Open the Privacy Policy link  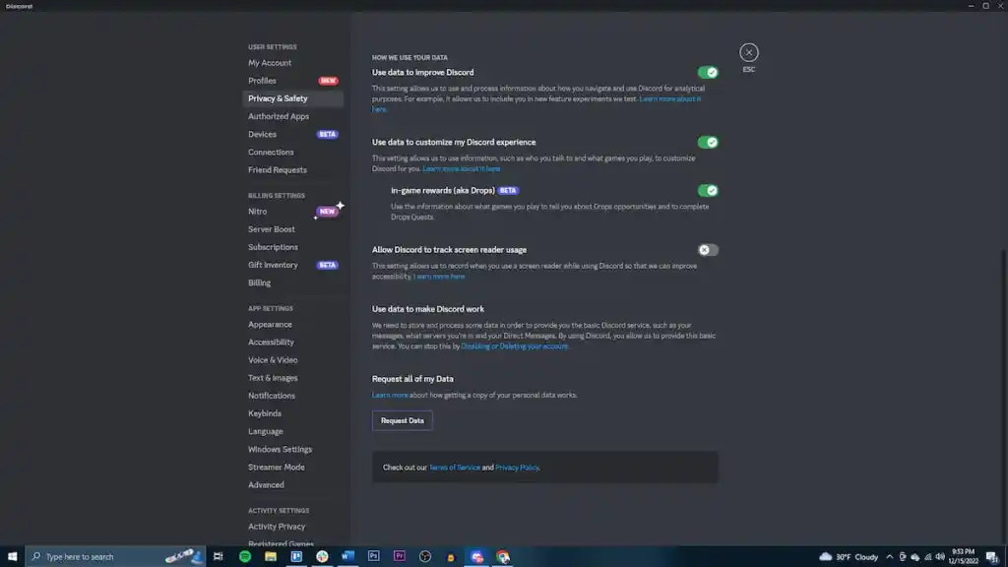[517, 468]
